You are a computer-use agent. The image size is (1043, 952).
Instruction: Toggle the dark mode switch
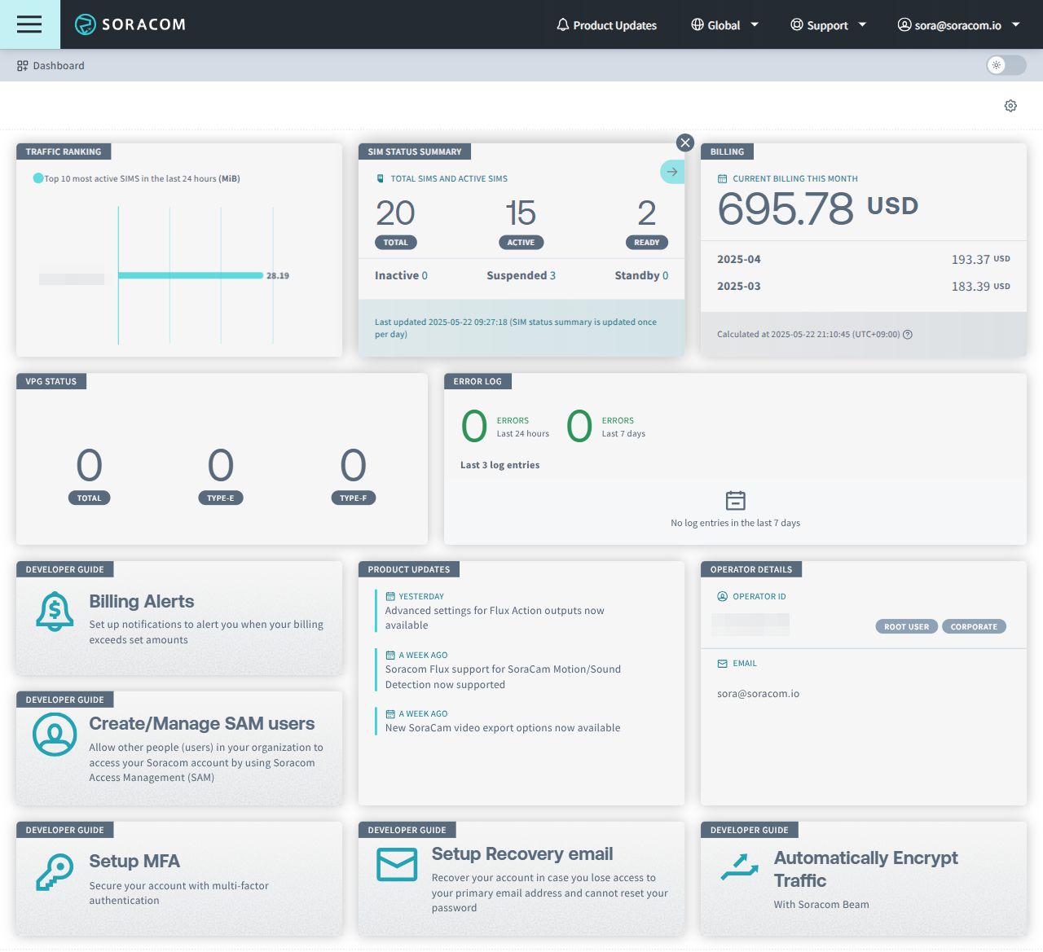click(x=1005, y=65)
